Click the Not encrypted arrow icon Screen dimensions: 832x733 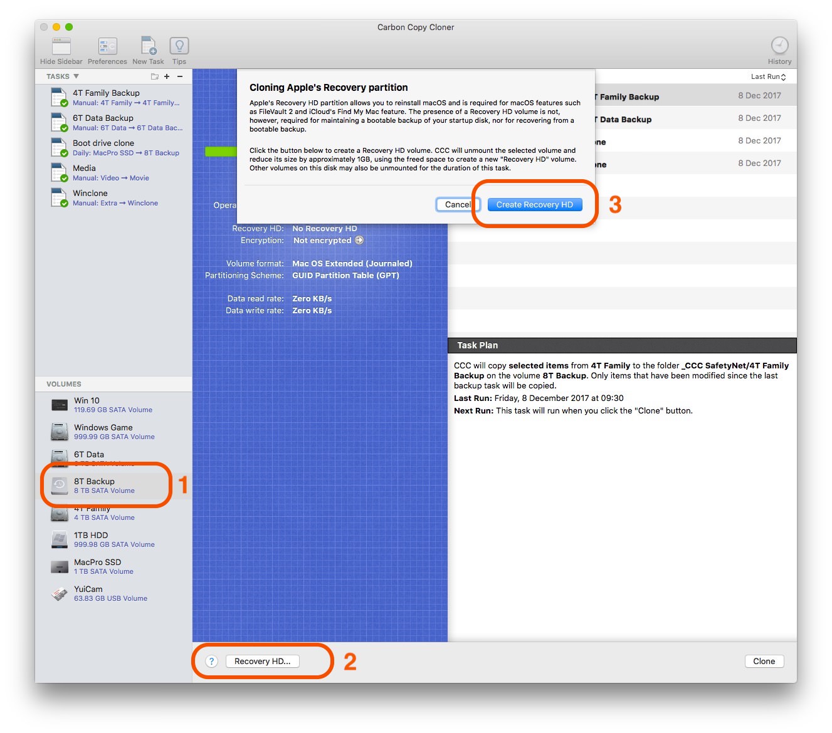coord(359,240)
